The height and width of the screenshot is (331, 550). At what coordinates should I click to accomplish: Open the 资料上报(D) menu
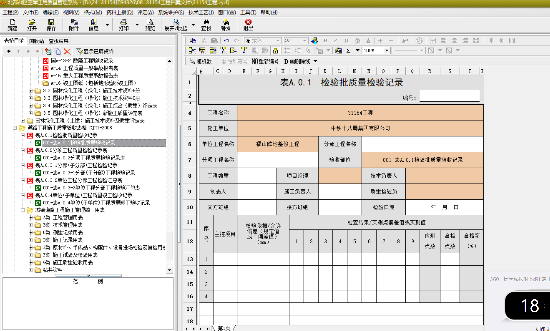click(x=120, y=12)
